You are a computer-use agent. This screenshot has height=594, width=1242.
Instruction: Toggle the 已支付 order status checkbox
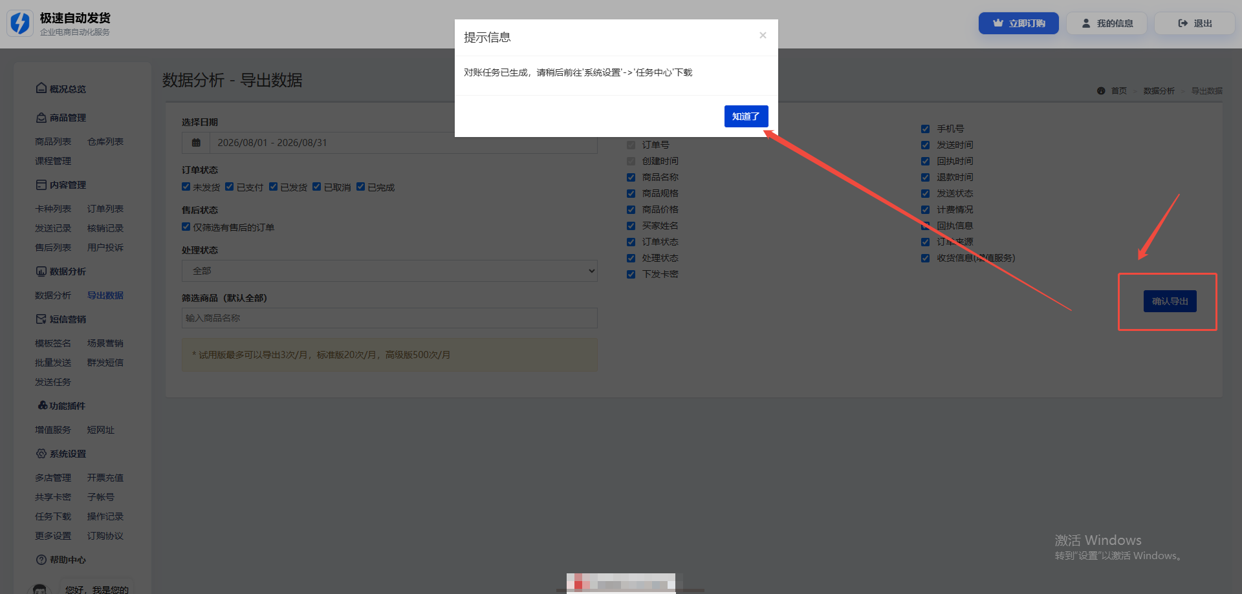coord(230,187)
